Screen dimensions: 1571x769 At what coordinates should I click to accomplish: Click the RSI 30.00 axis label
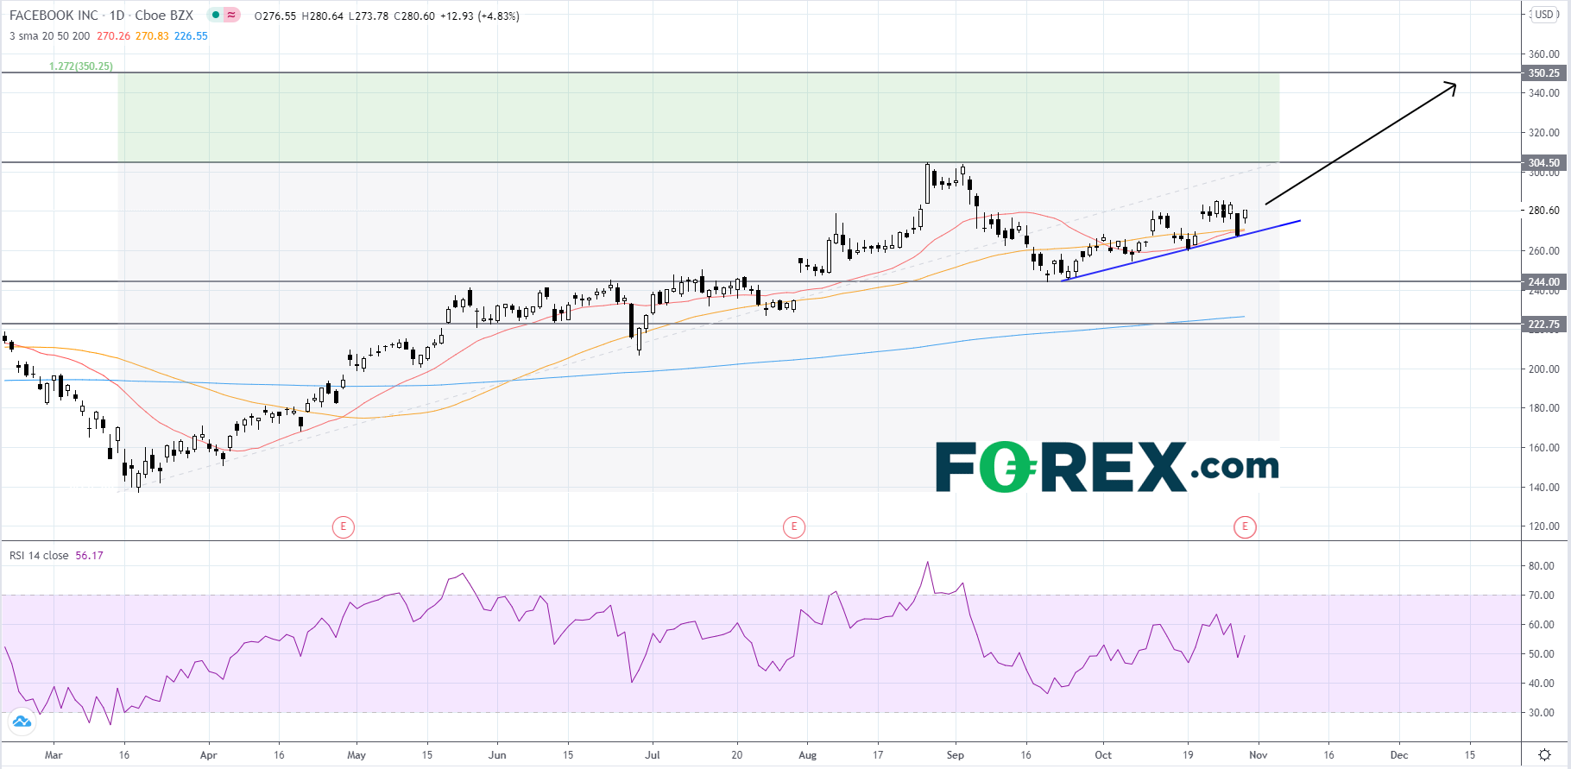pyautogui.click(x=1541, y=713)
